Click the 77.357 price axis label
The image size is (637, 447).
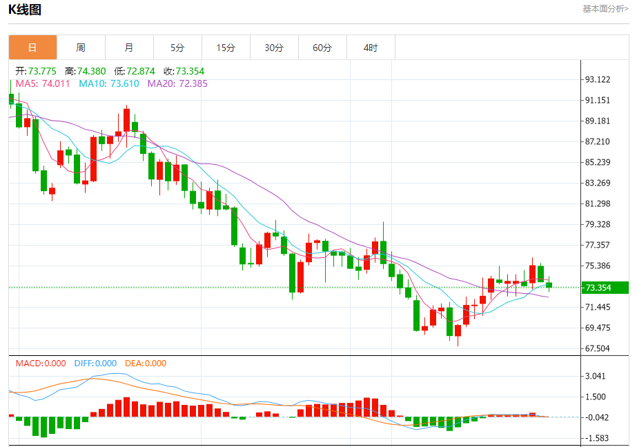(598, 245)
